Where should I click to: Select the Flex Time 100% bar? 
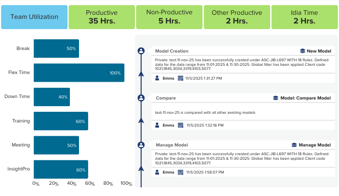click(79, 73)
